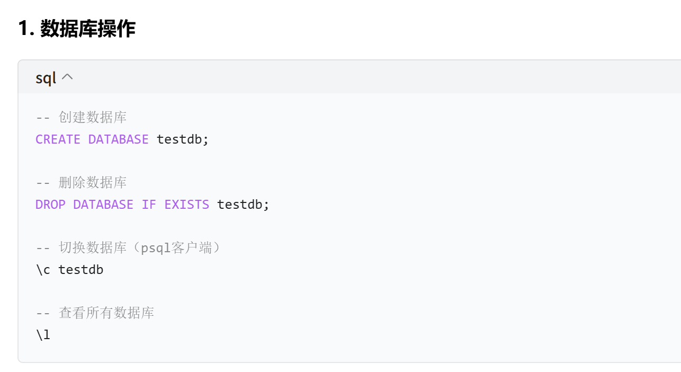The height and width of the screenshot is (372, 681).
Task: Click the \c command
Action: click(43, 270)
